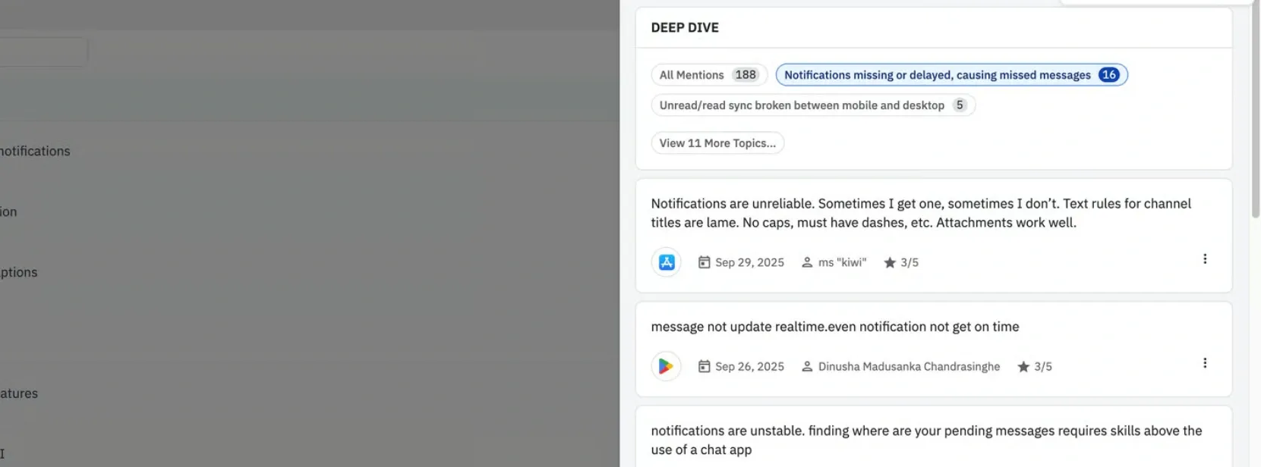Click the 16 count badge on selected topic
The image size is (1261, 467).
click(1108, 75)
